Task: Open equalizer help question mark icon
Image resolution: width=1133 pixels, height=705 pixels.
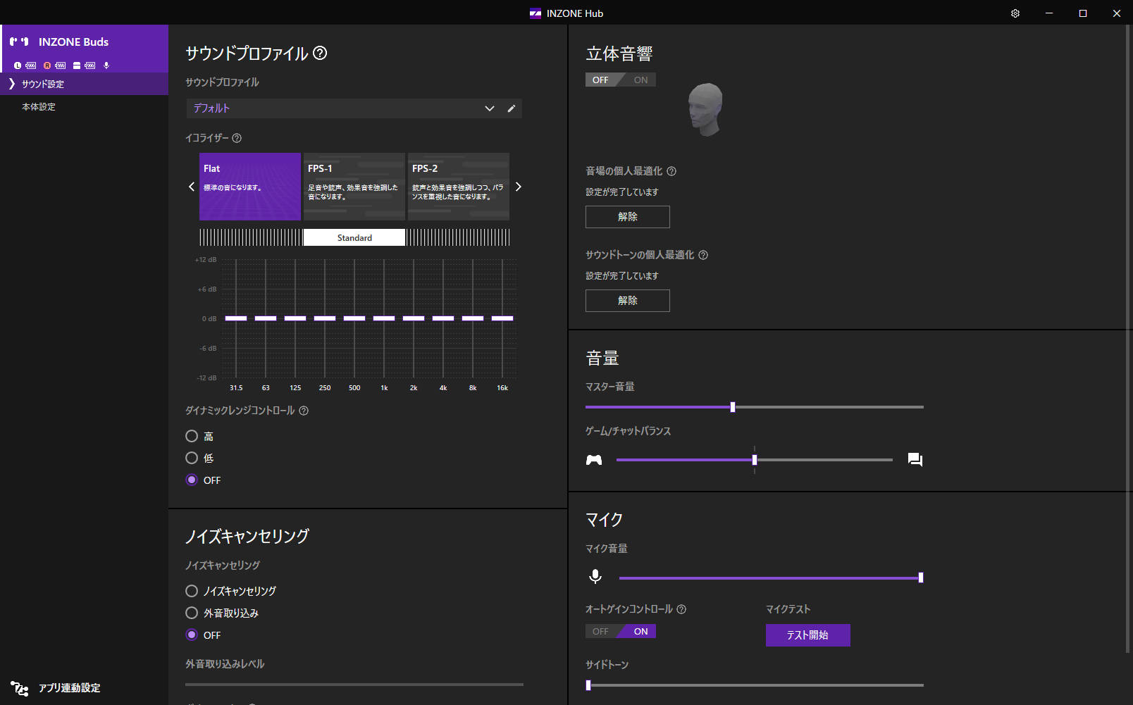Action: click(237, 138)
